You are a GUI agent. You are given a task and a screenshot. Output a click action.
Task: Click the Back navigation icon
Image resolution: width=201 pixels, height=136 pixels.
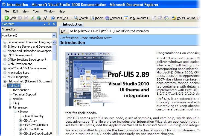tap(7, 18)
